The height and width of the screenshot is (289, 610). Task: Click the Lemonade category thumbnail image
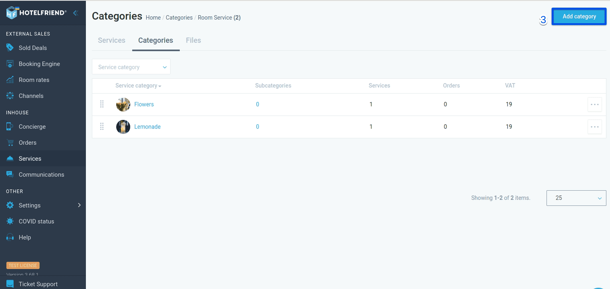[123, 127]
